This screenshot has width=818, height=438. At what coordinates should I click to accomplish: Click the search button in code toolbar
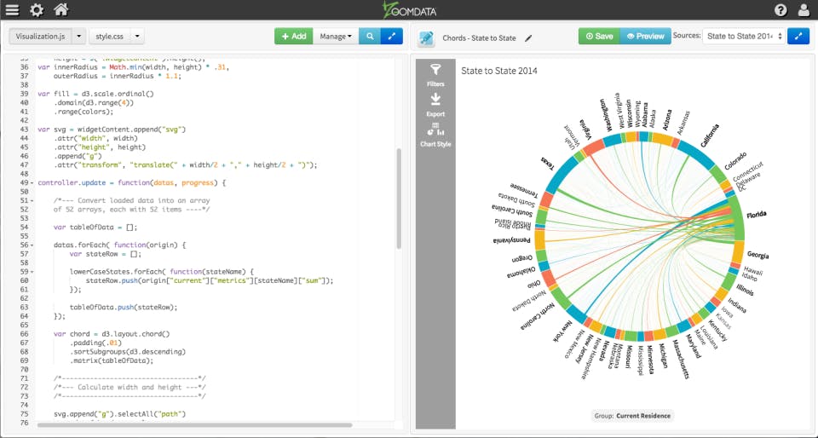coord(370,36)
